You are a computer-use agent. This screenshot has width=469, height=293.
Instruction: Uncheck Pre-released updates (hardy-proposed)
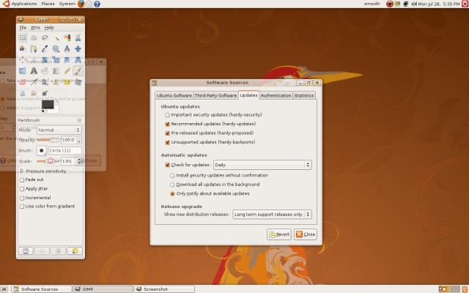click(167, 133)
